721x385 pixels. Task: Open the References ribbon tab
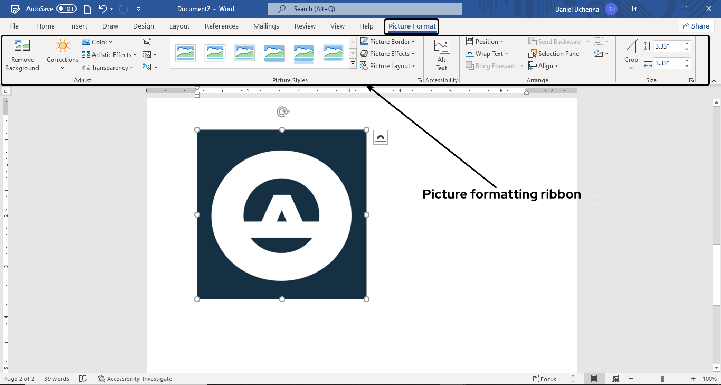pos(221,26)
